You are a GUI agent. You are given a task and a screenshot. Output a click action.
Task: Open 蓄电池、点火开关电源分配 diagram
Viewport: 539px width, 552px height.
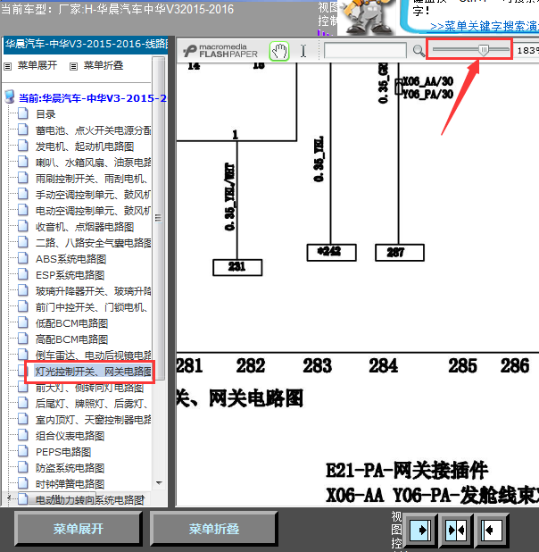tap(93, 130)
